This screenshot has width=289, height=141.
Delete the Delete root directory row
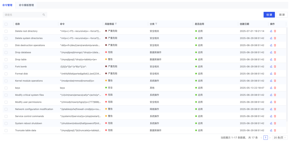(x=275, y=31)
